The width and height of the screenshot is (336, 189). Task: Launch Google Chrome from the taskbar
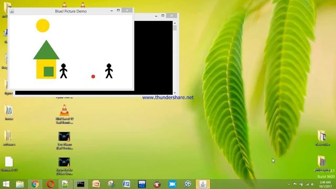pyautogui.click(x=35, y=184)
